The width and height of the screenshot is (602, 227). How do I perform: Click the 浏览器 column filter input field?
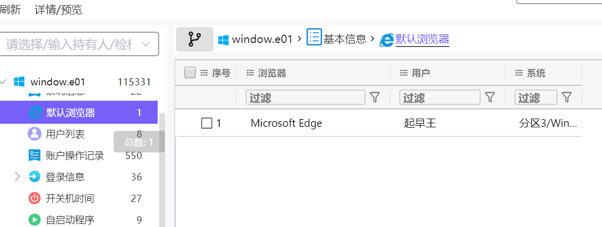306,97
